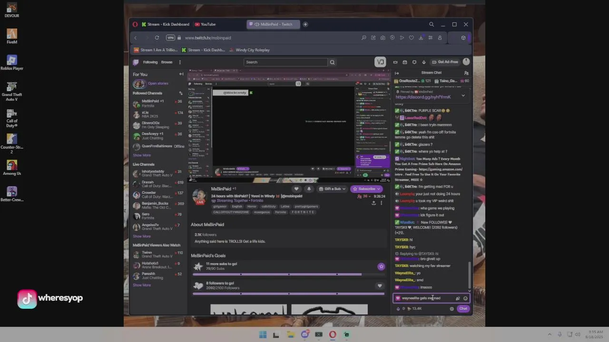Switch to Stream - Kick Dashboard tab
The width and height of the screenshot is (609, 342).
[165, 24]
